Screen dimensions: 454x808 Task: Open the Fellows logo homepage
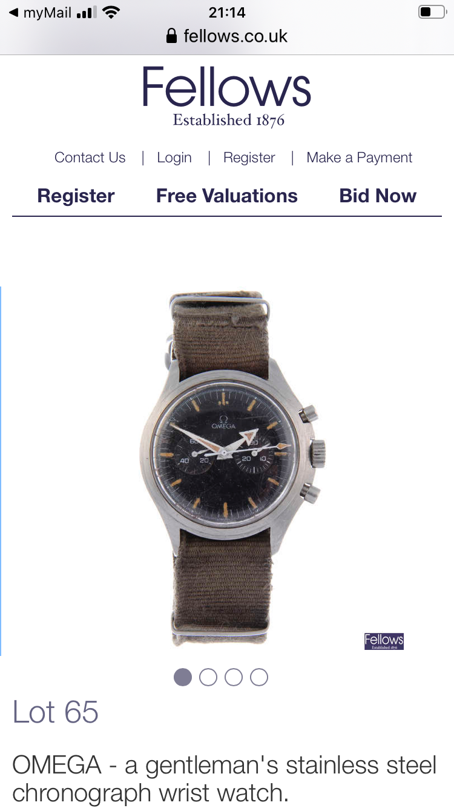(227, 96)
